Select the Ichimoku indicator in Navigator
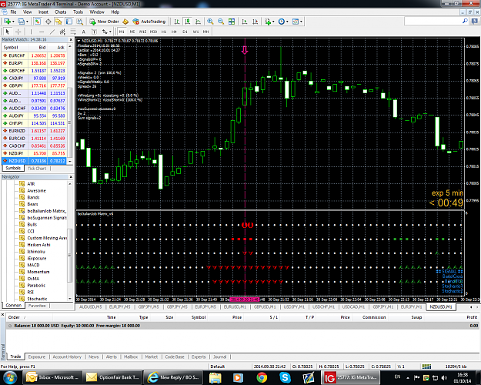Viewport: 481px width, 385px height. [36, 252]
